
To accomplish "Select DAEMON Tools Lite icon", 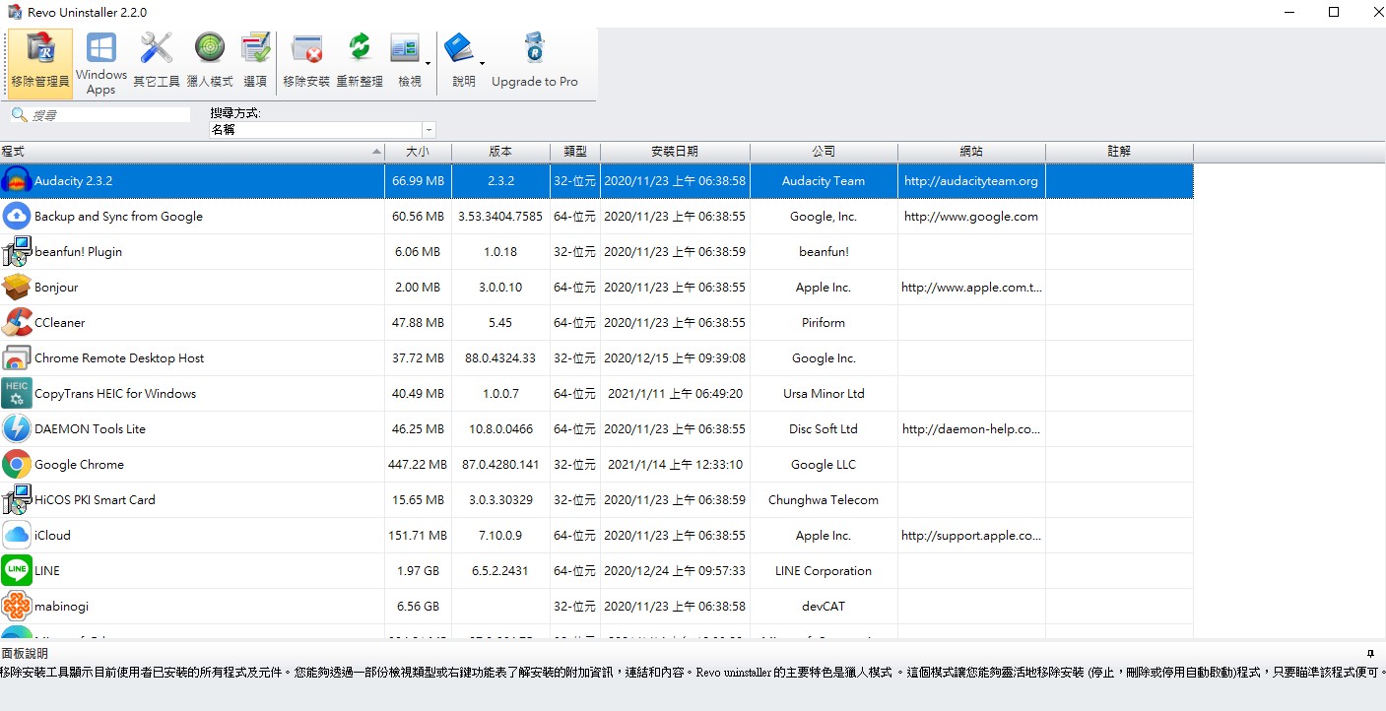I will click(x=17, y=428).
